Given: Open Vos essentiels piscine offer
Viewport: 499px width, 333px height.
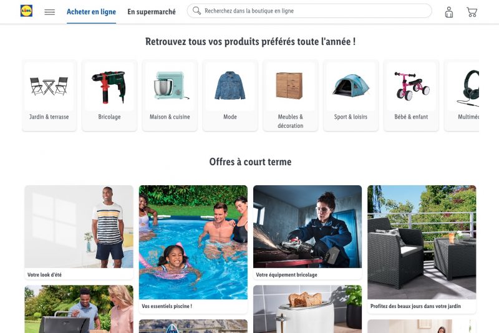Looking at the screenshot, I should (193, 249).
